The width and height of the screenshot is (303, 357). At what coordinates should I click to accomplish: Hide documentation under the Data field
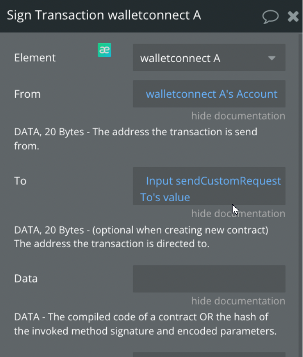[238, 301]
